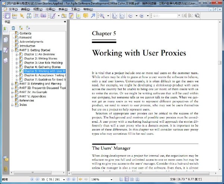Screen dimensions: 224x184
Task: Toggle the Bookmarks panel tab icon
Action: coord(6,30)
